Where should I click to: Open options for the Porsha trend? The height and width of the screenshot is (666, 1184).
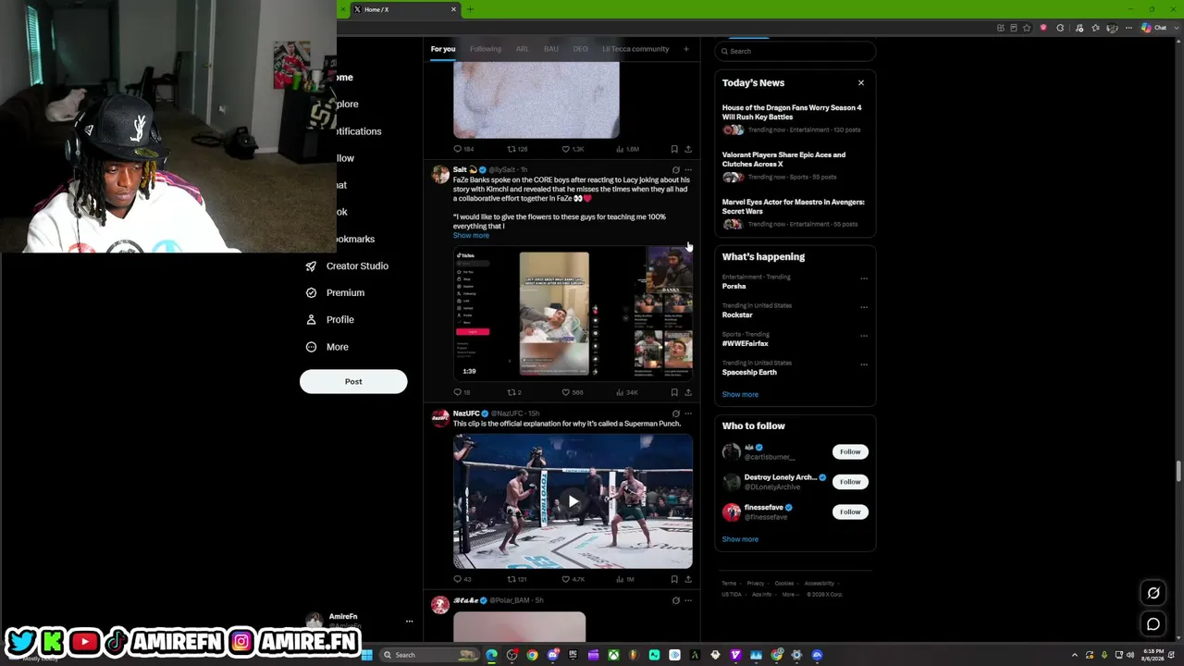(864, 278)
